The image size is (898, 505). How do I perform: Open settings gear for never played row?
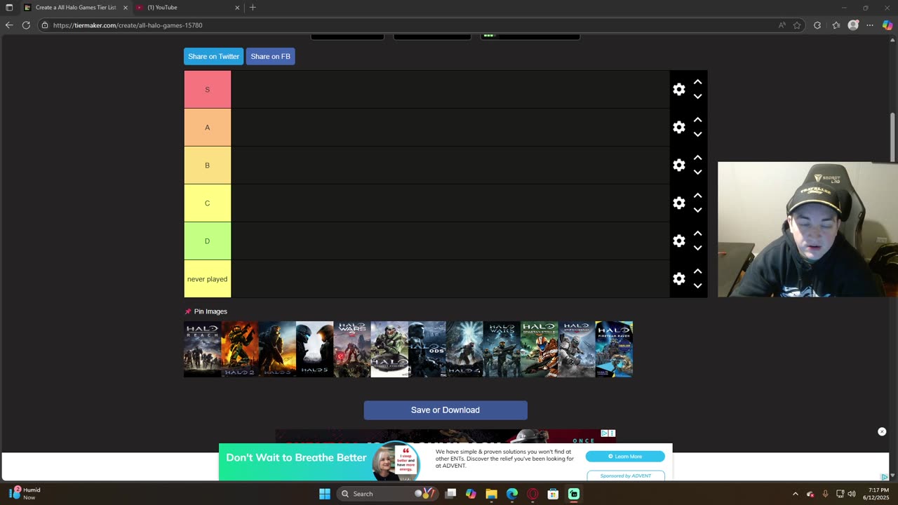678,278
